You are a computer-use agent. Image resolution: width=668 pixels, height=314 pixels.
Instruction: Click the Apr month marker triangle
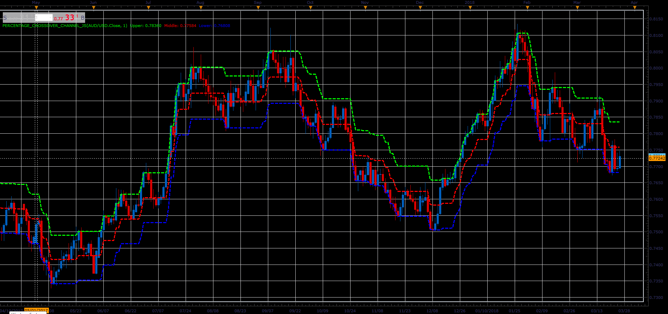pos(634,8)
